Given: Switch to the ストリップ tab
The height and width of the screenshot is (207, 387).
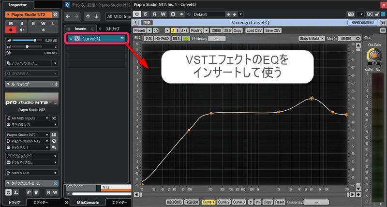Looking at the screenshot, I should pos(112,29).
